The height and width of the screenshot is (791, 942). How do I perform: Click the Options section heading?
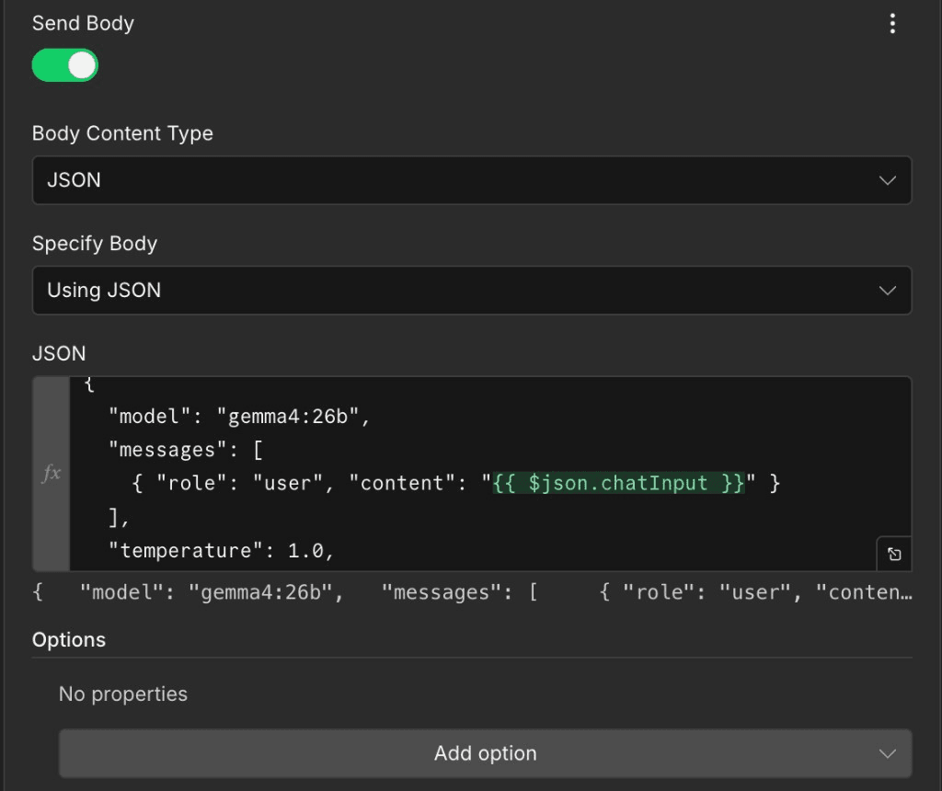pos(69,639)
